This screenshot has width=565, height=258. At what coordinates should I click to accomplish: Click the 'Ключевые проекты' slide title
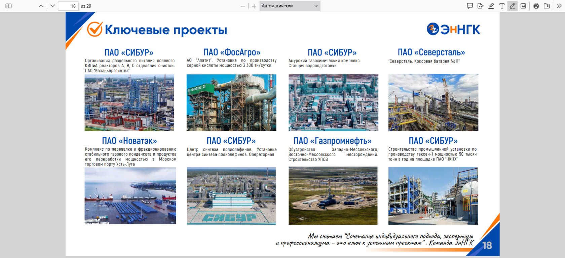[166, 30]
